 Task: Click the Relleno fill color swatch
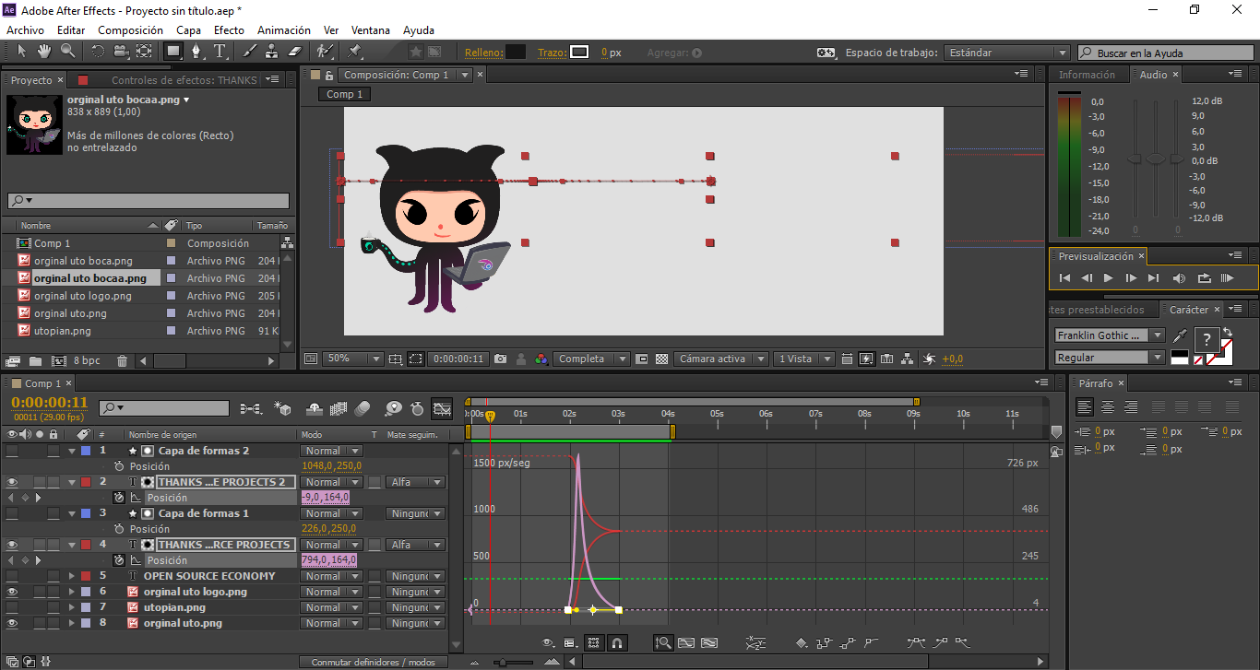516,52
